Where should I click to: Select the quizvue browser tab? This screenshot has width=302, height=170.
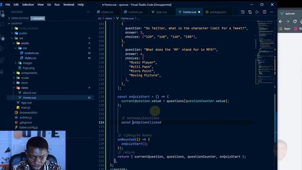coord(290,14)
